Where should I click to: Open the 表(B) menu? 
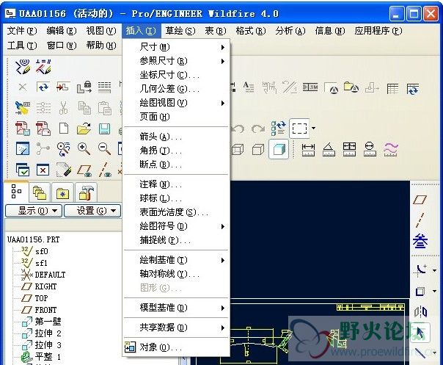[216, 31]
